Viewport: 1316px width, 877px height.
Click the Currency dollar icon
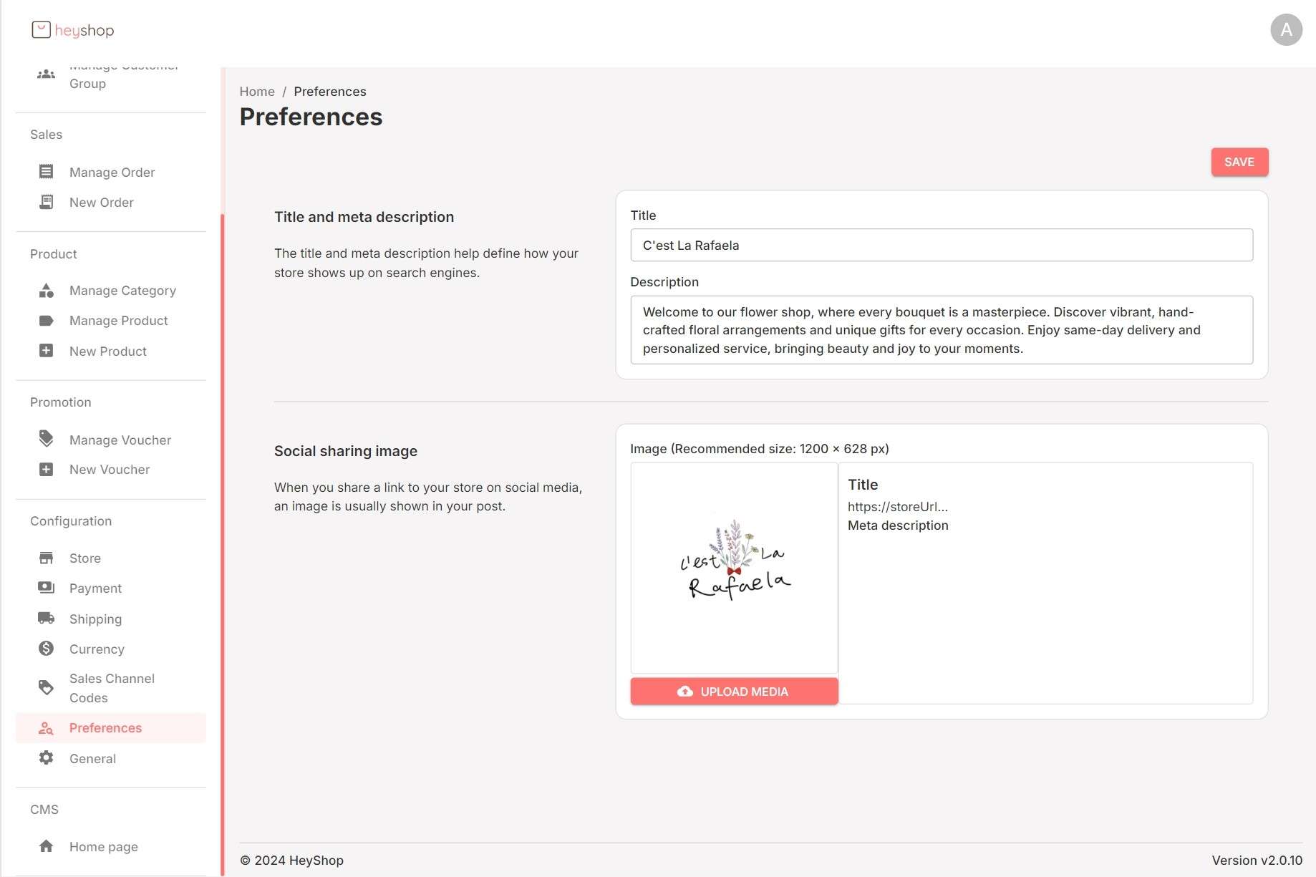pos(46,649)
